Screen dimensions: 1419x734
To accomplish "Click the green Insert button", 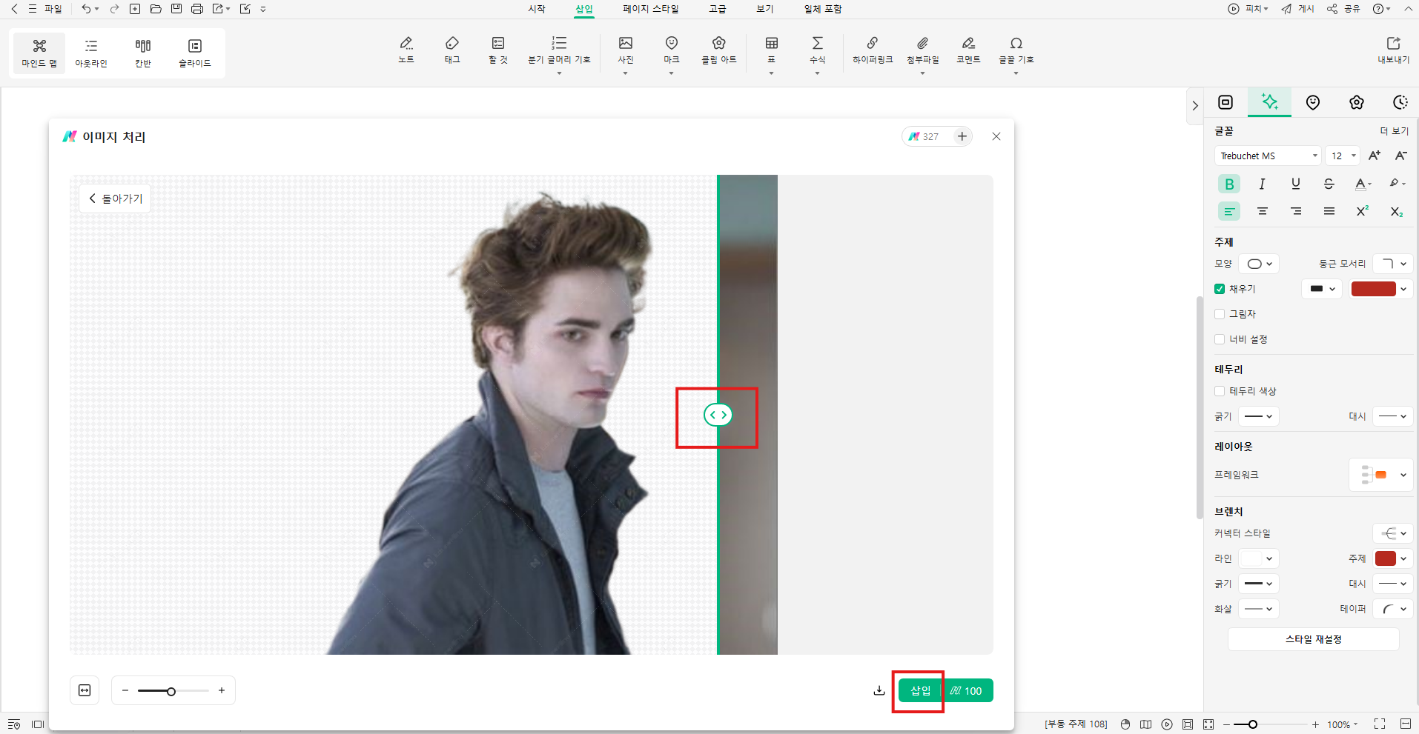I will click(921, 690).
